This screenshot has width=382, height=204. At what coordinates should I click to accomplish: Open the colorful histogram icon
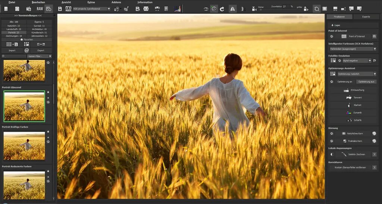(x=177, y=9)
